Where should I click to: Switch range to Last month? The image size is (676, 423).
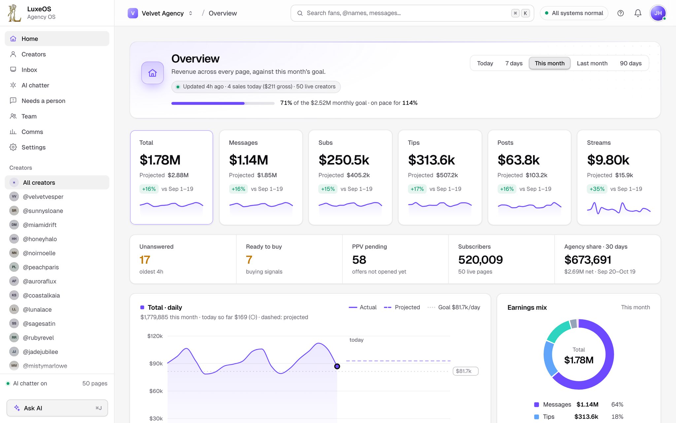click(x=592, y=63)
